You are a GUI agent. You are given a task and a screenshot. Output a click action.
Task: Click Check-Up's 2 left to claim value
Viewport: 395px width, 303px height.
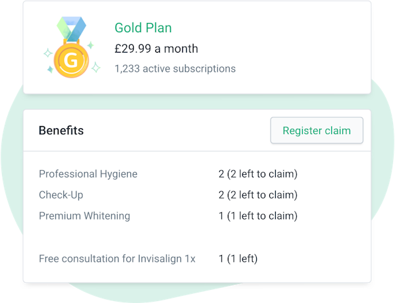click(257, 195)
